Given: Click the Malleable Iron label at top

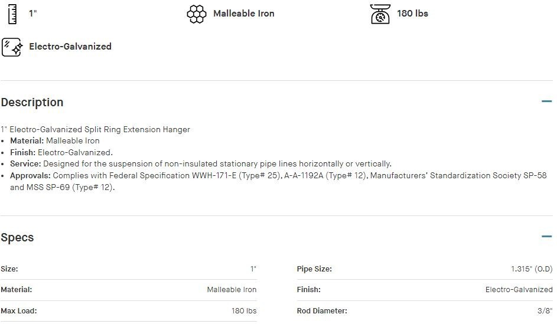Looking at the screenshot, I should pyautogui.click(x=243, y=14).
